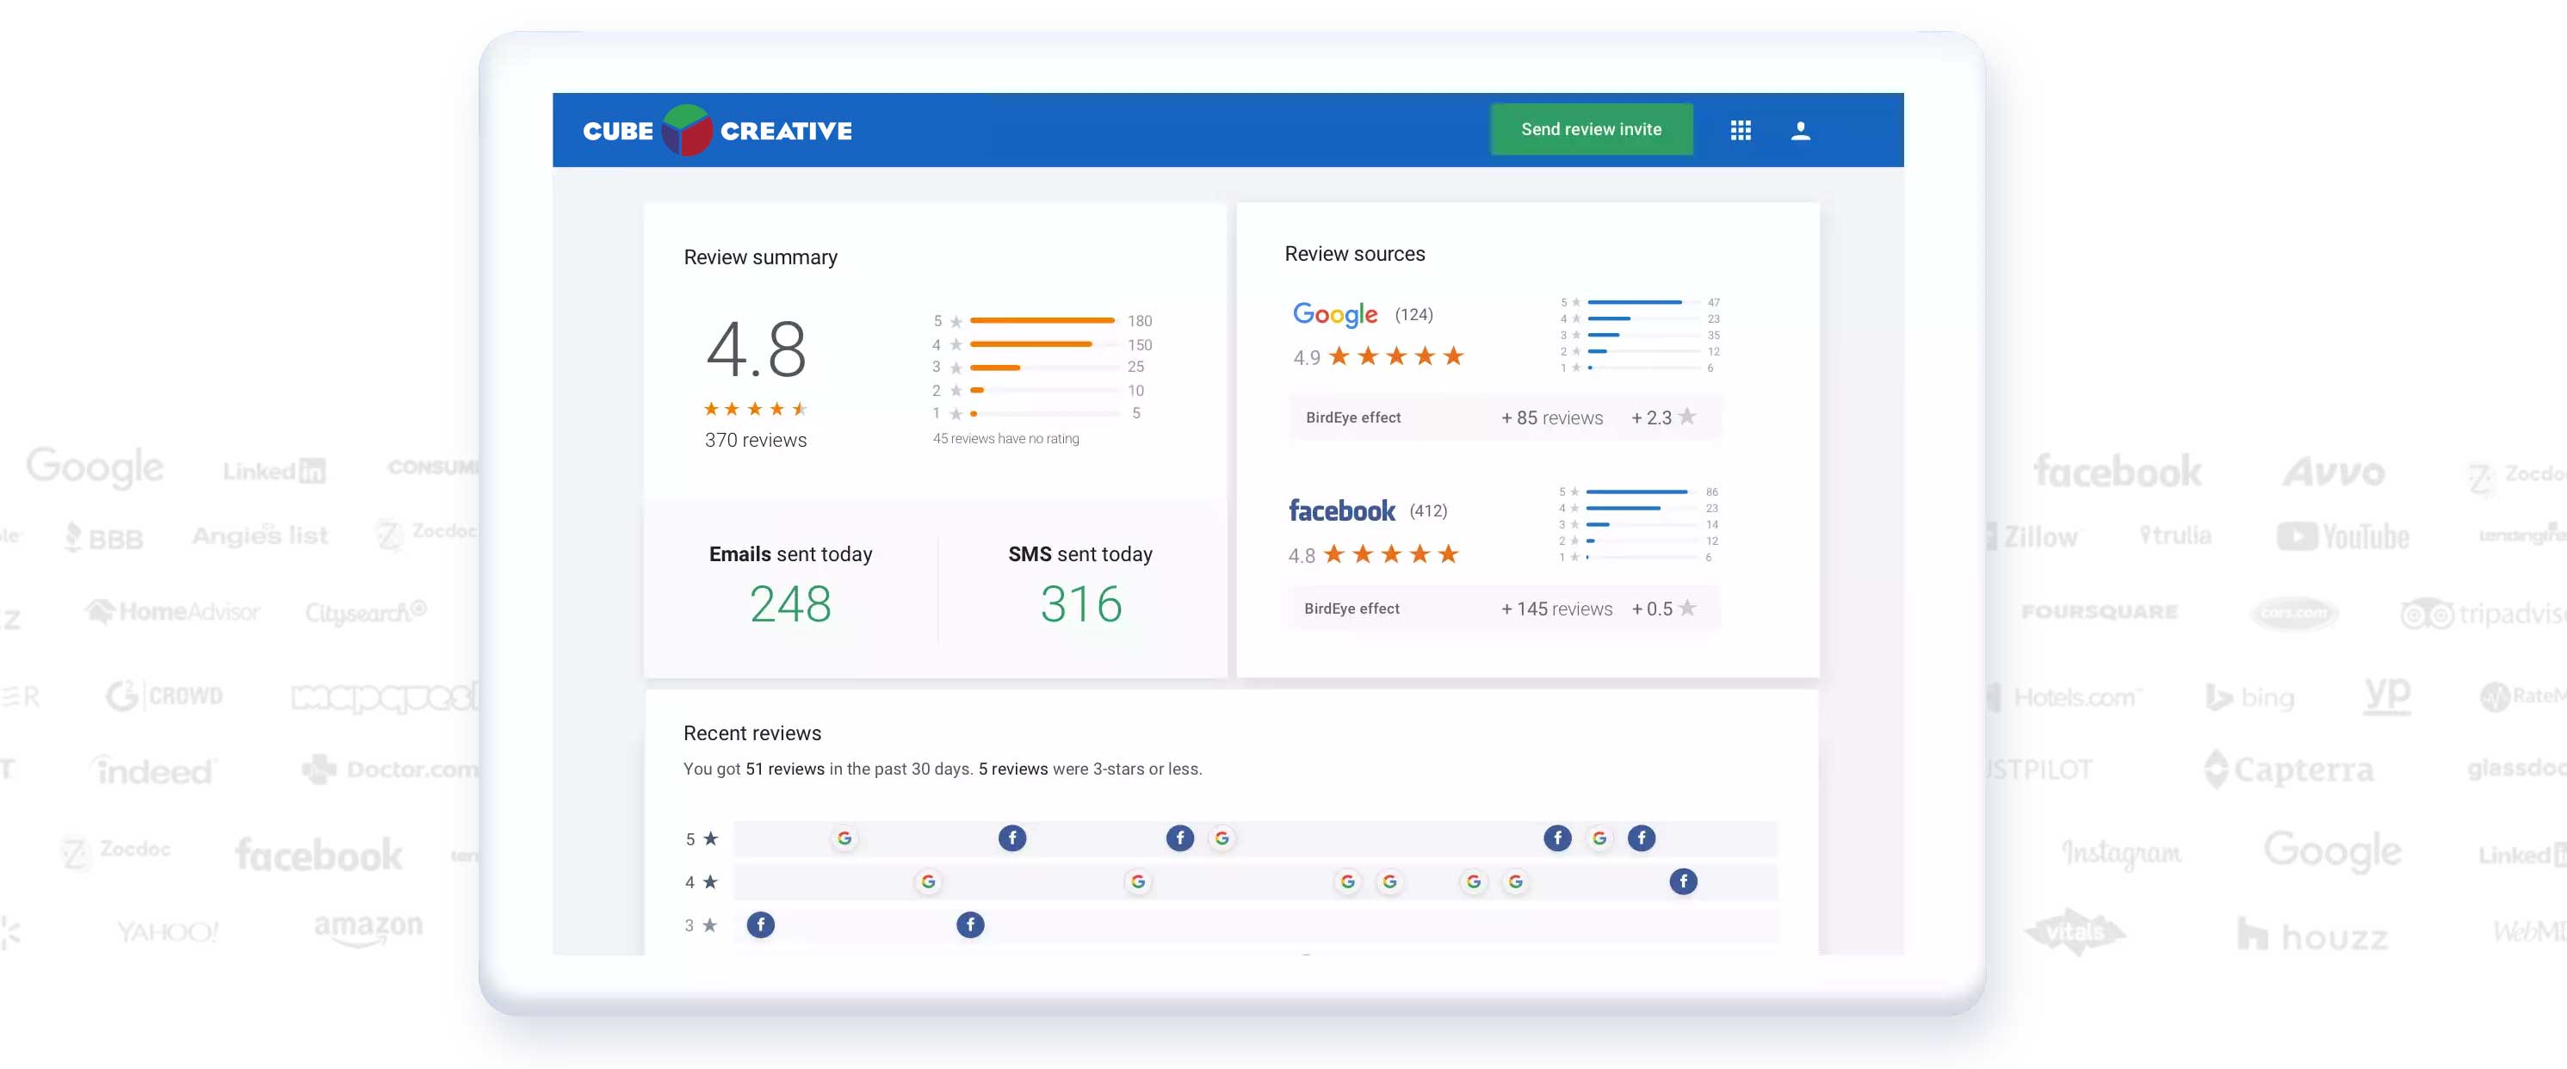Click Google 5-star blue bar showing 47
This screenshot has width=2567, height=1069.
point(1634,302)
